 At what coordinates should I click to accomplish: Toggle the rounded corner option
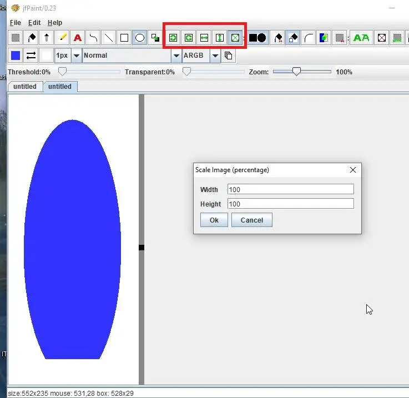(x=309, y=38)
